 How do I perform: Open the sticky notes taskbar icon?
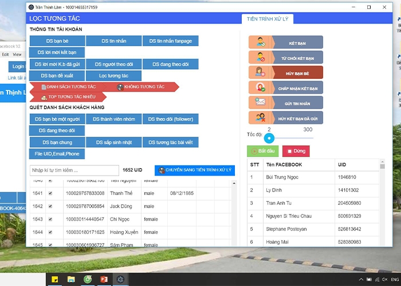tap(55, 279)
